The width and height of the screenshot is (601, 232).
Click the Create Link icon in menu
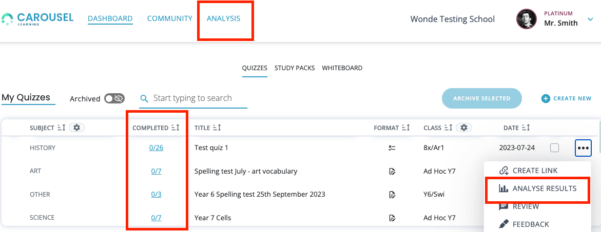coord(503,171)
